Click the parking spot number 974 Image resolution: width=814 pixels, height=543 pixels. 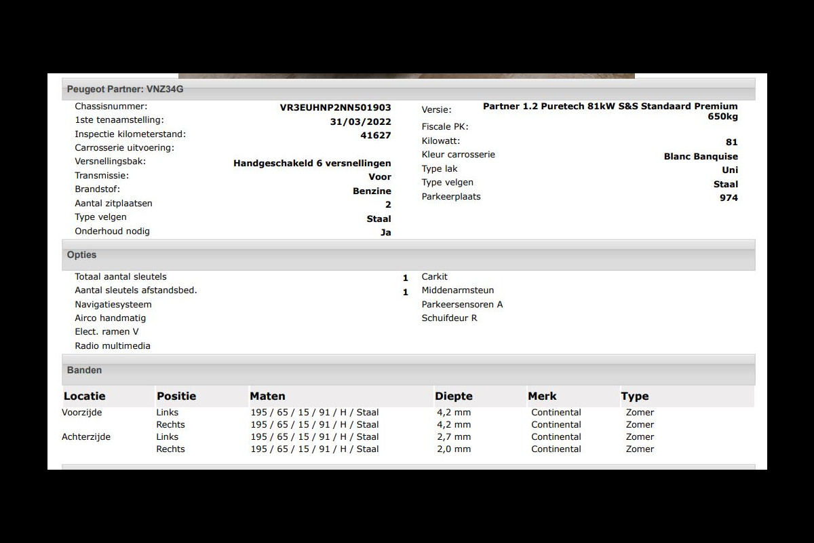729,198
